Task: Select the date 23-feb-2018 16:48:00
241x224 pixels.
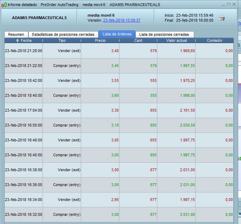Action: pyautogui.click(x=23, y=140)
